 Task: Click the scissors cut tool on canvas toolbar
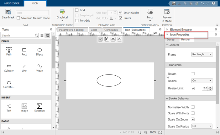(113, 39)
